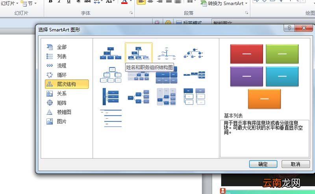The image size is (315, 194).
Task: Open the 节 dropdown in the ribbon
Action: tap(29, 3)
